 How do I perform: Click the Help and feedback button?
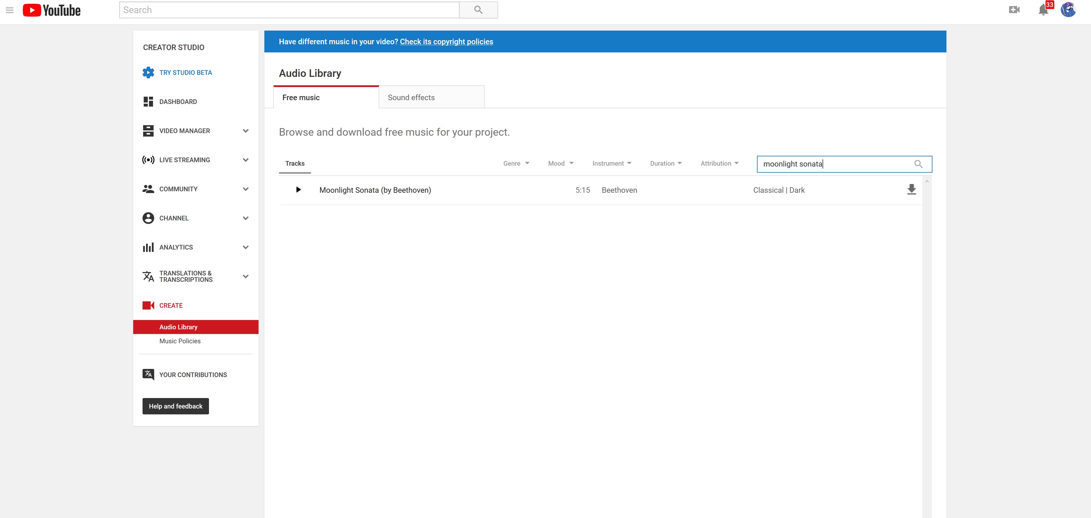click(x=175, y=406)
